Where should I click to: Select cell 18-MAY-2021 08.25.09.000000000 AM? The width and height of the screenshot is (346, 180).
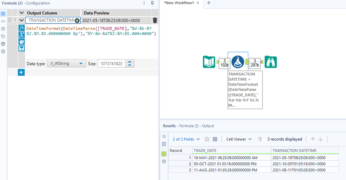(x=232, y=158)
